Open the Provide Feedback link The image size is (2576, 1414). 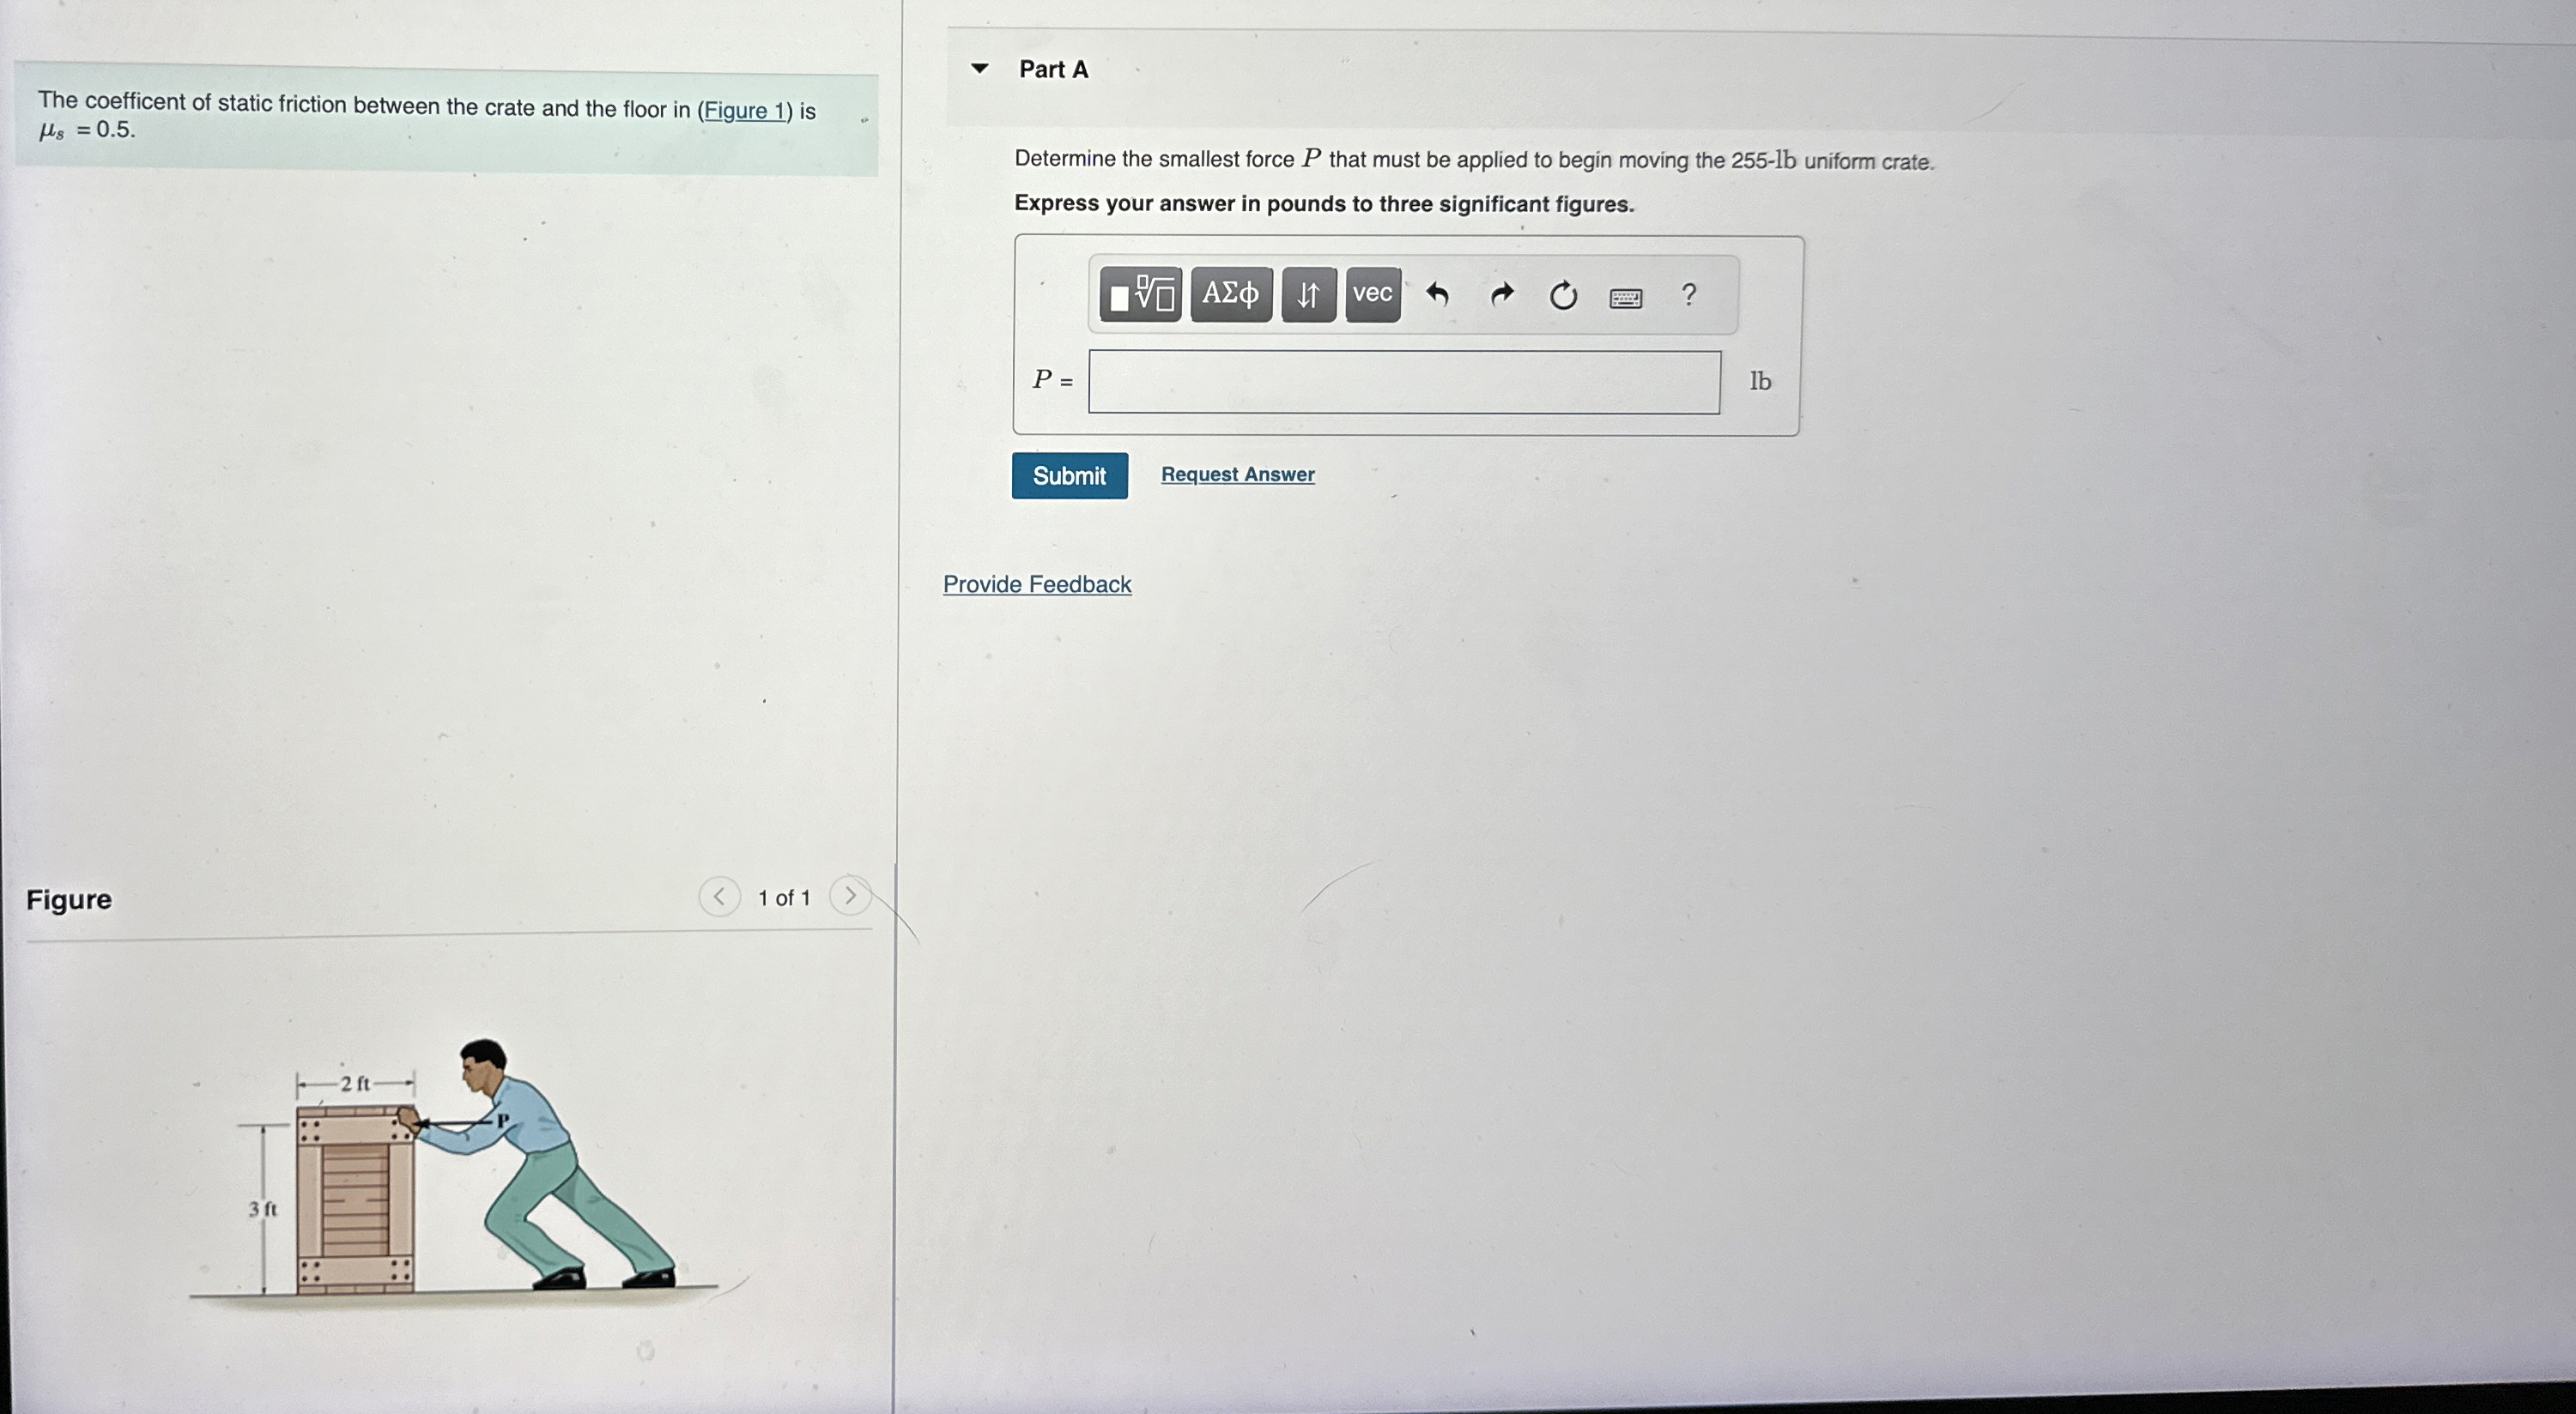coord(1037,583)
